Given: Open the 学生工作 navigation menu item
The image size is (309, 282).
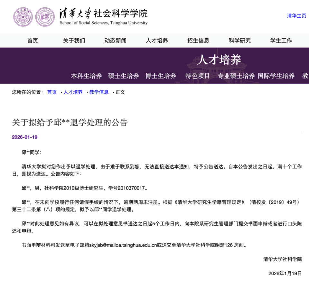Looking at the screenshot, I should (281, 41).
